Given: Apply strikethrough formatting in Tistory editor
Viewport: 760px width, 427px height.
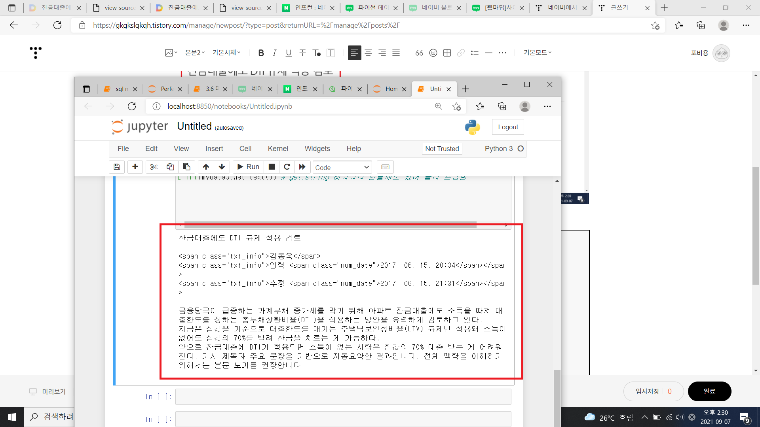Looking at the screenshot, I should click(302, 53).
